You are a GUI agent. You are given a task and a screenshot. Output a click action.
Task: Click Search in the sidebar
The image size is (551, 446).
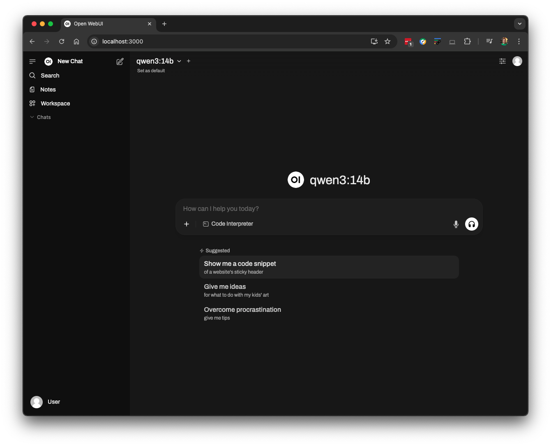pos(50,75)
